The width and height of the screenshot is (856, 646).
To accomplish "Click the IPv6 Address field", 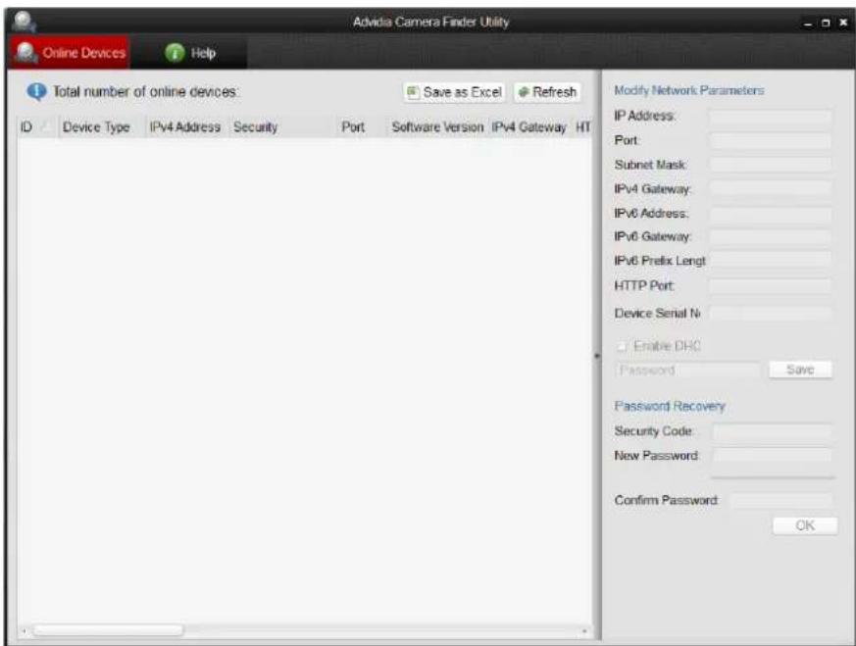I will pos(770,214).
